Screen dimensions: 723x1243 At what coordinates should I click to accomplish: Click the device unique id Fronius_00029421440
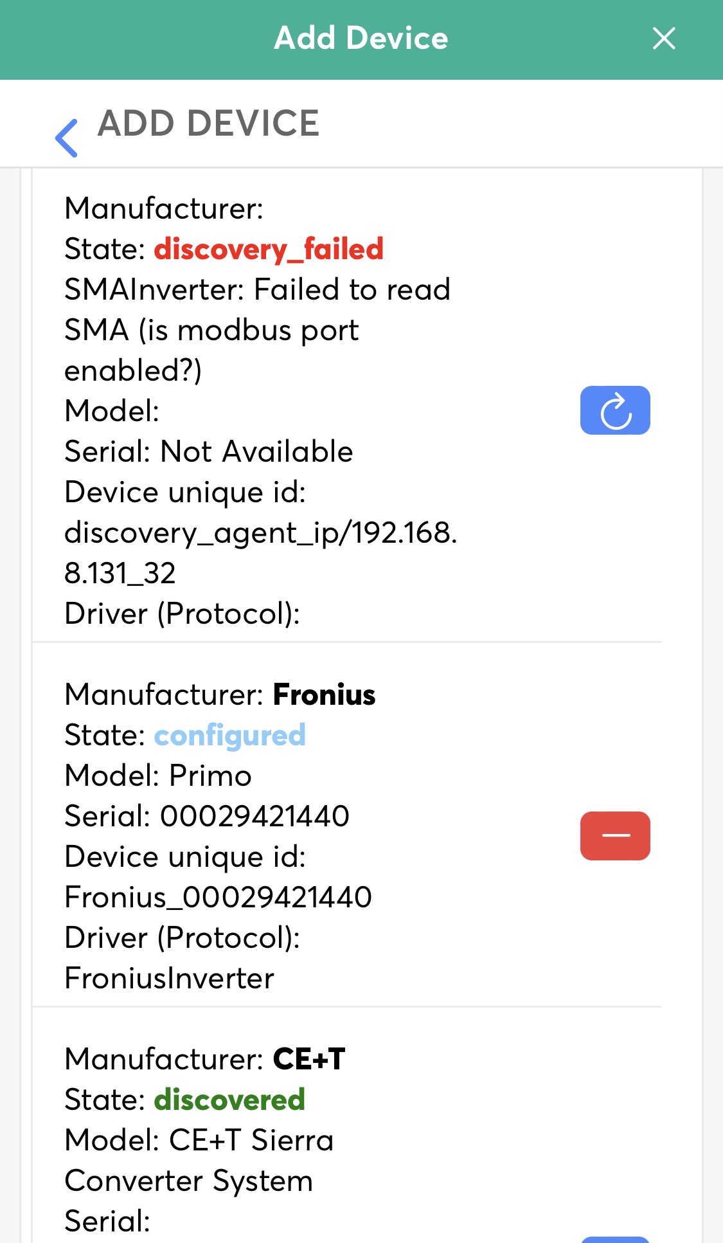(x=219, y=896)
